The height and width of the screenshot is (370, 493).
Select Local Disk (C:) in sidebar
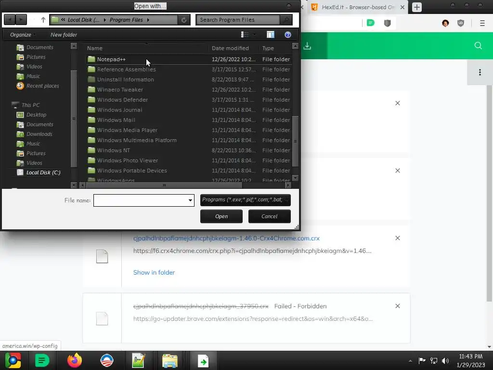point(39,172)
